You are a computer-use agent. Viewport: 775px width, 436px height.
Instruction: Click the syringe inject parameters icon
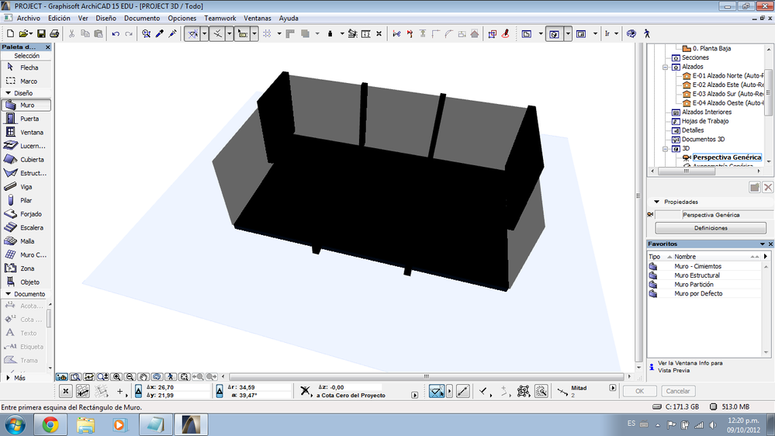[x=172, y=33]
